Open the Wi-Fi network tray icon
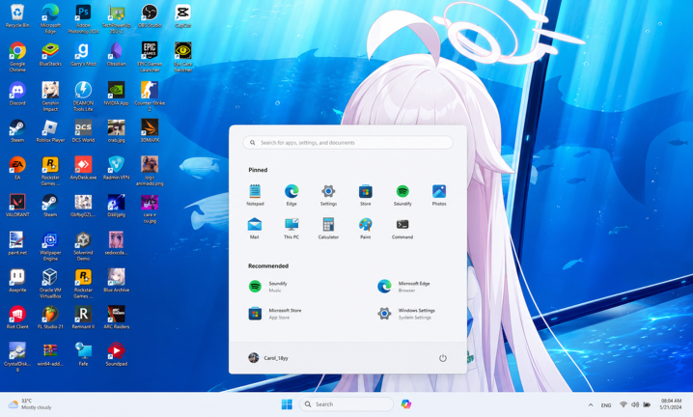This screenshot has width=693, height=417. pos(624,404)
